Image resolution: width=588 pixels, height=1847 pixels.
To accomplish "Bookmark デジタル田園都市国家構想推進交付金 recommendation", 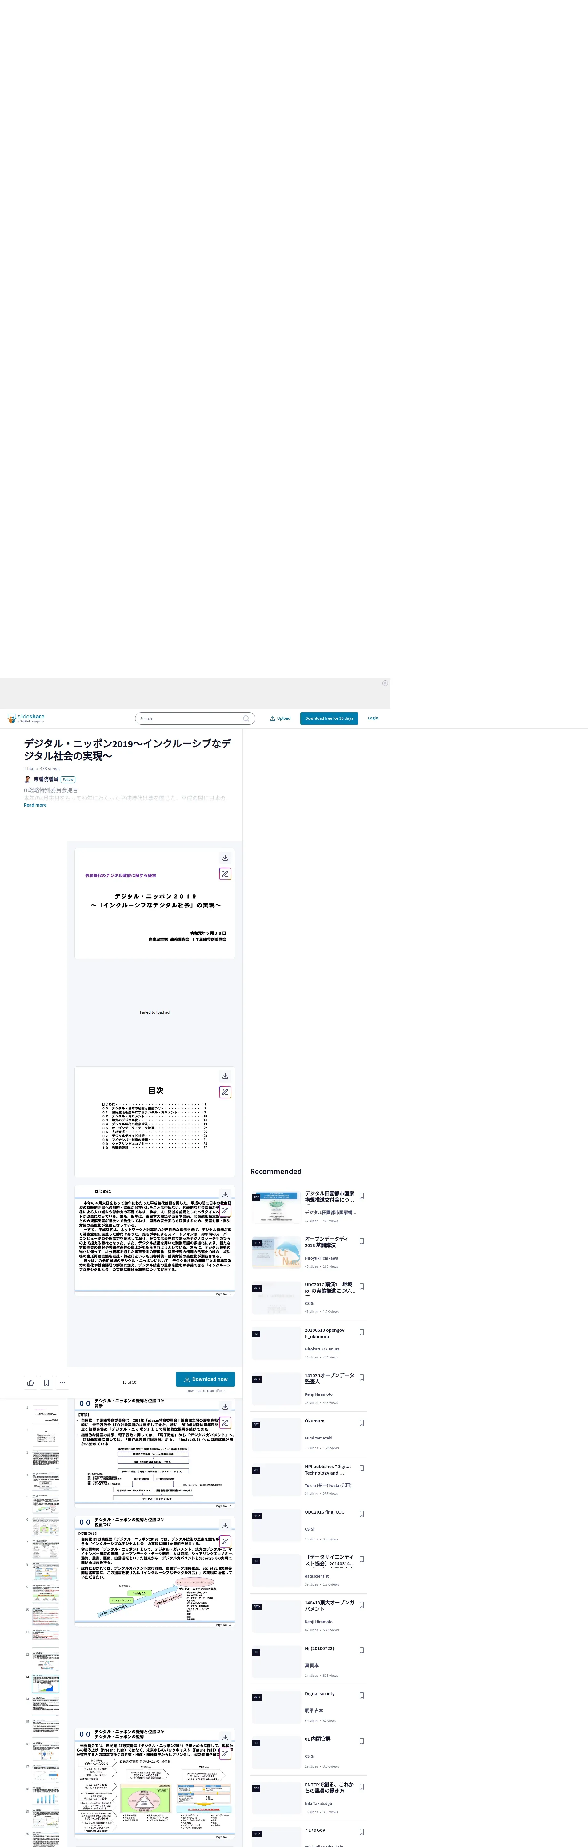I will [362, 1196].
